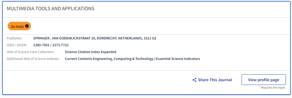Click the word On Hold inside badge
292x98 pixels.
pyautogui.click(x=17, y=27)
